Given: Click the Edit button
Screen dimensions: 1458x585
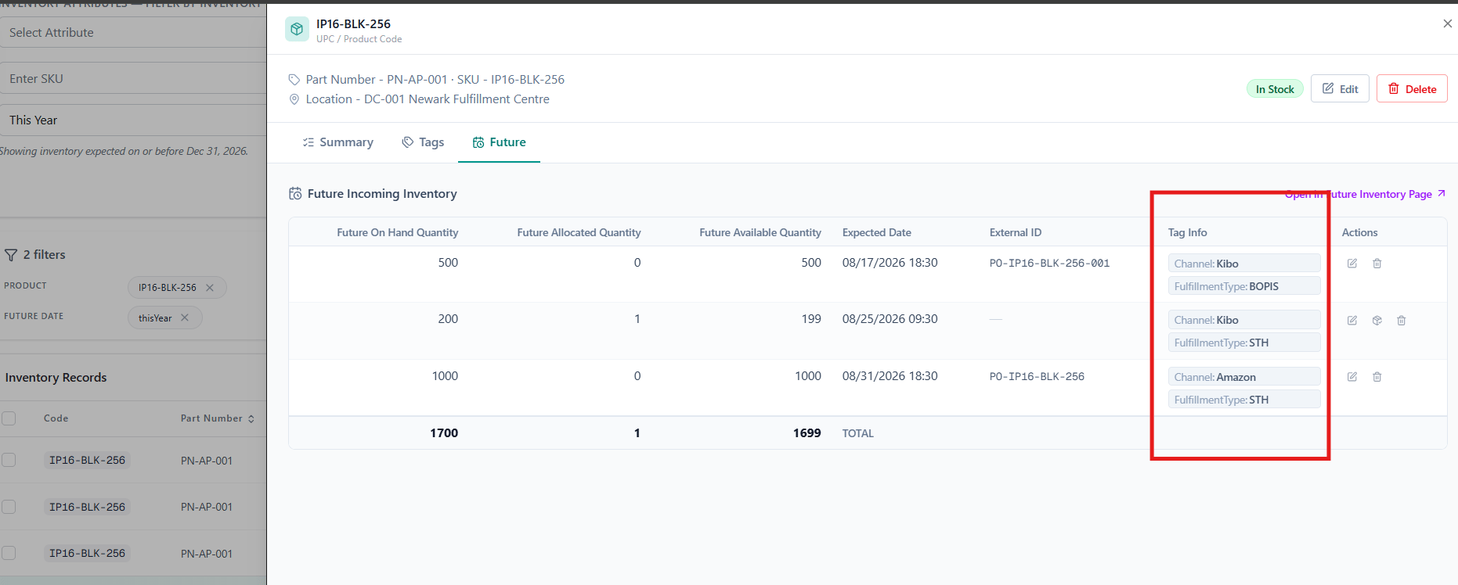Looking at the screenshot, I should (1340, 89).
